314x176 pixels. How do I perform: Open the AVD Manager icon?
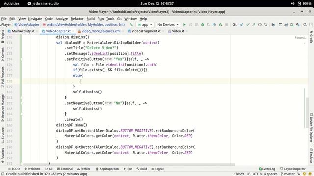click(x=292, y=25)
